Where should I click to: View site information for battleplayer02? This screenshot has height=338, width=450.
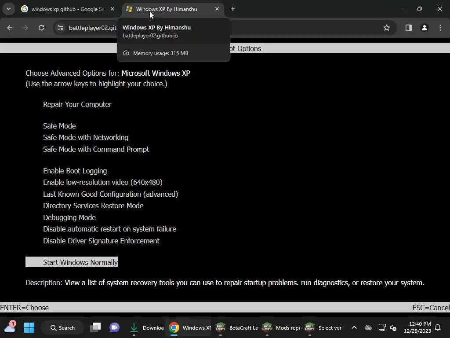pyautogui.click(x=60, y=28)
